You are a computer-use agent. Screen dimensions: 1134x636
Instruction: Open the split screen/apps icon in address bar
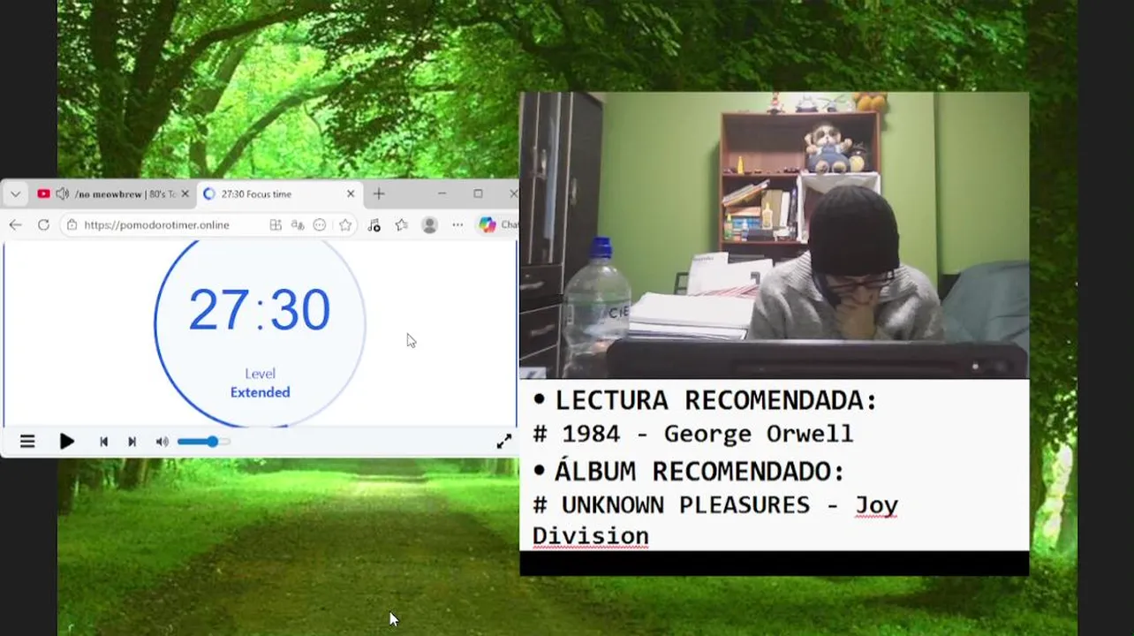pos(276,225)
